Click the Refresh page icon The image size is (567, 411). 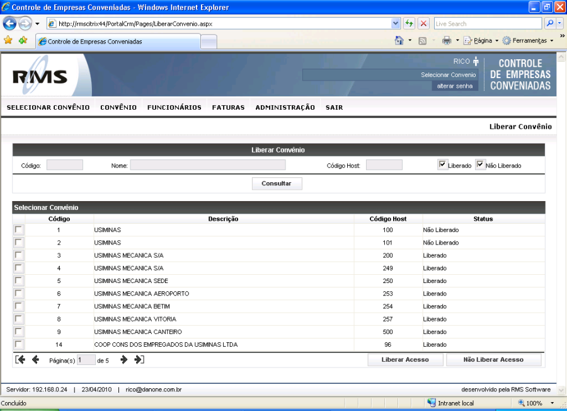[409, 23]
